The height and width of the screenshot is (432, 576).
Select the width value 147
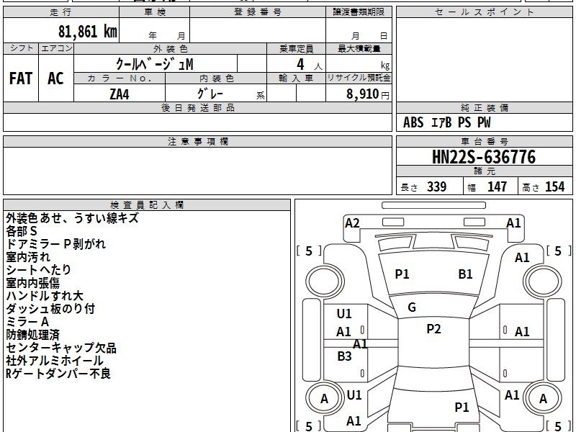coord(497,187)
